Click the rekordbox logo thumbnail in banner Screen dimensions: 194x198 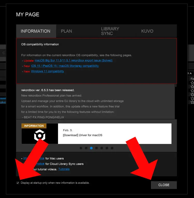pos(40,135)
